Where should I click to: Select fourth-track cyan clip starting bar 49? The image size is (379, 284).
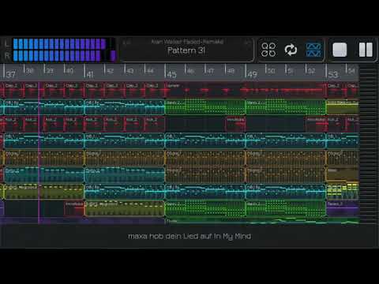(x=286, y=141)
